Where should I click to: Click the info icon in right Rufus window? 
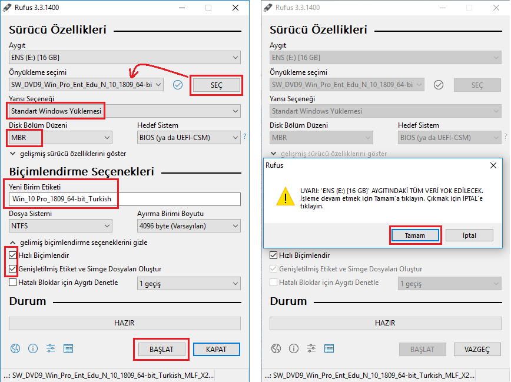click(294, 348)
